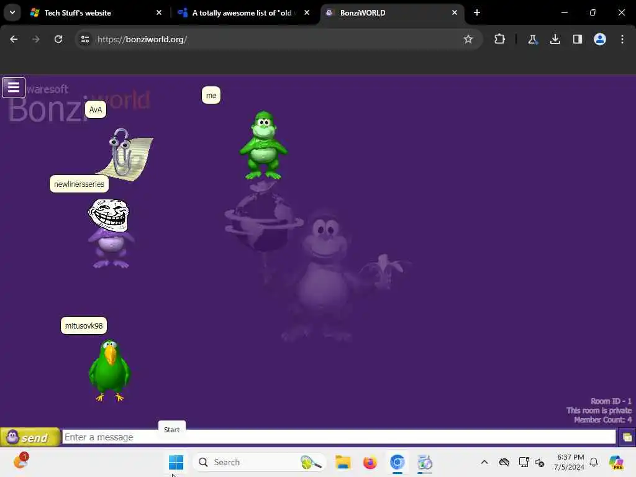Click the Clippy character named AvA
The height and width of the screenshot is (477, 636).
[125, 154]
